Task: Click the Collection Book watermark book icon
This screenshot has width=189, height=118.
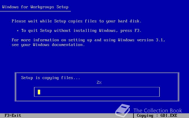Action: point(123,110)
